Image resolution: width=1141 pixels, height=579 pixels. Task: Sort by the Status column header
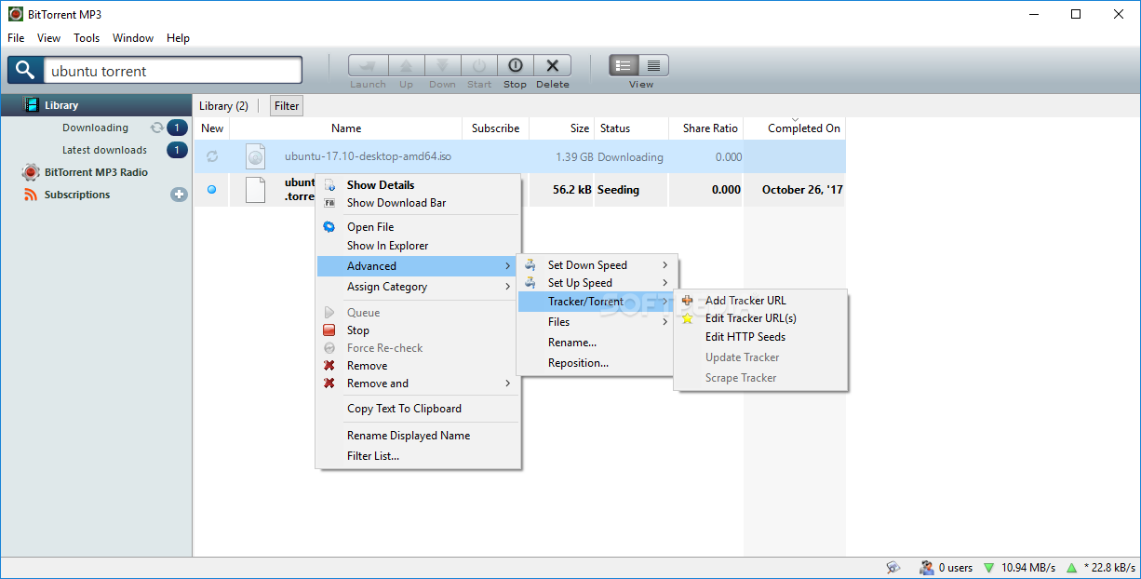pos(631,128)
